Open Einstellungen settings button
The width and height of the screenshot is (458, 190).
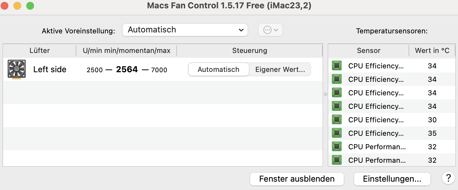392,179
